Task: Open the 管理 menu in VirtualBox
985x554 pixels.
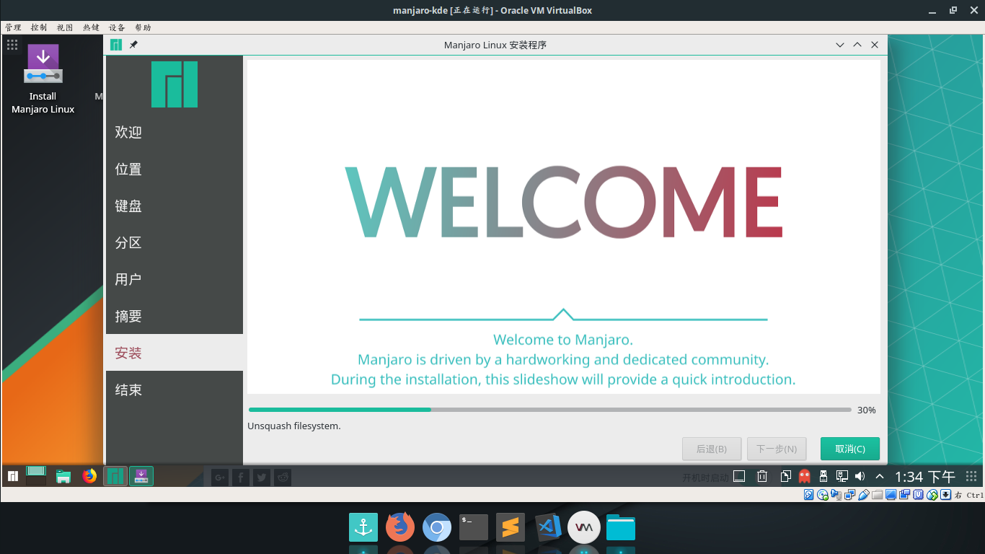Action: pos(13,27)
